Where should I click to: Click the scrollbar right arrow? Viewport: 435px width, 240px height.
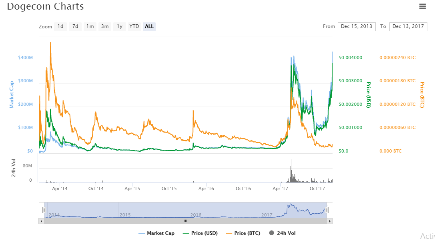click(x=330, y=221)
